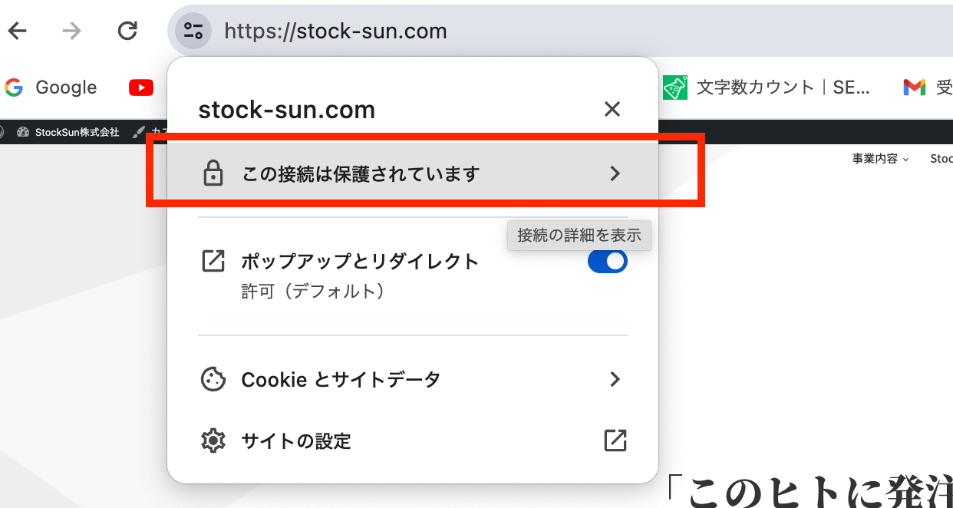
Task: Reload the stock-sun.com page
Action: [127, 31]
